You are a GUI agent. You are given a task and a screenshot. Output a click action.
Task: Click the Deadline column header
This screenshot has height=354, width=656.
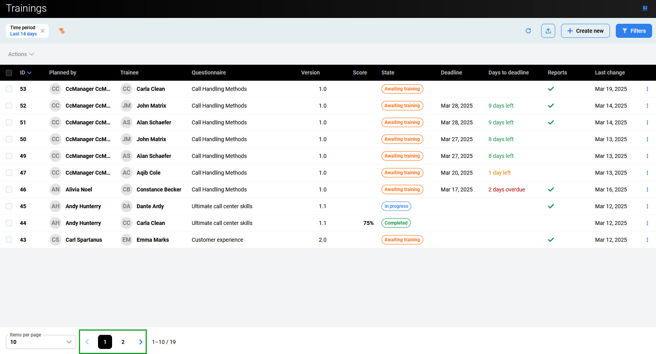click(x=451, y=73)
